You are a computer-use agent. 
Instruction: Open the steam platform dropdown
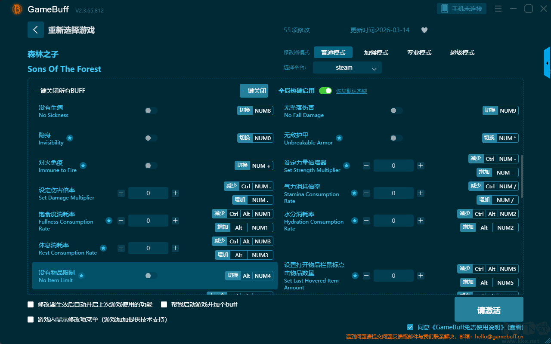coord(347,68)
